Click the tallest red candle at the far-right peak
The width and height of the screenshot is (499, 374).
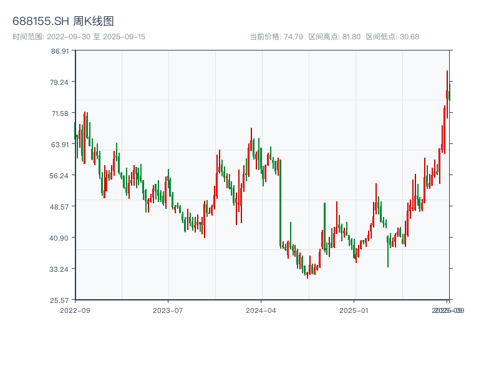pos(447,95)
